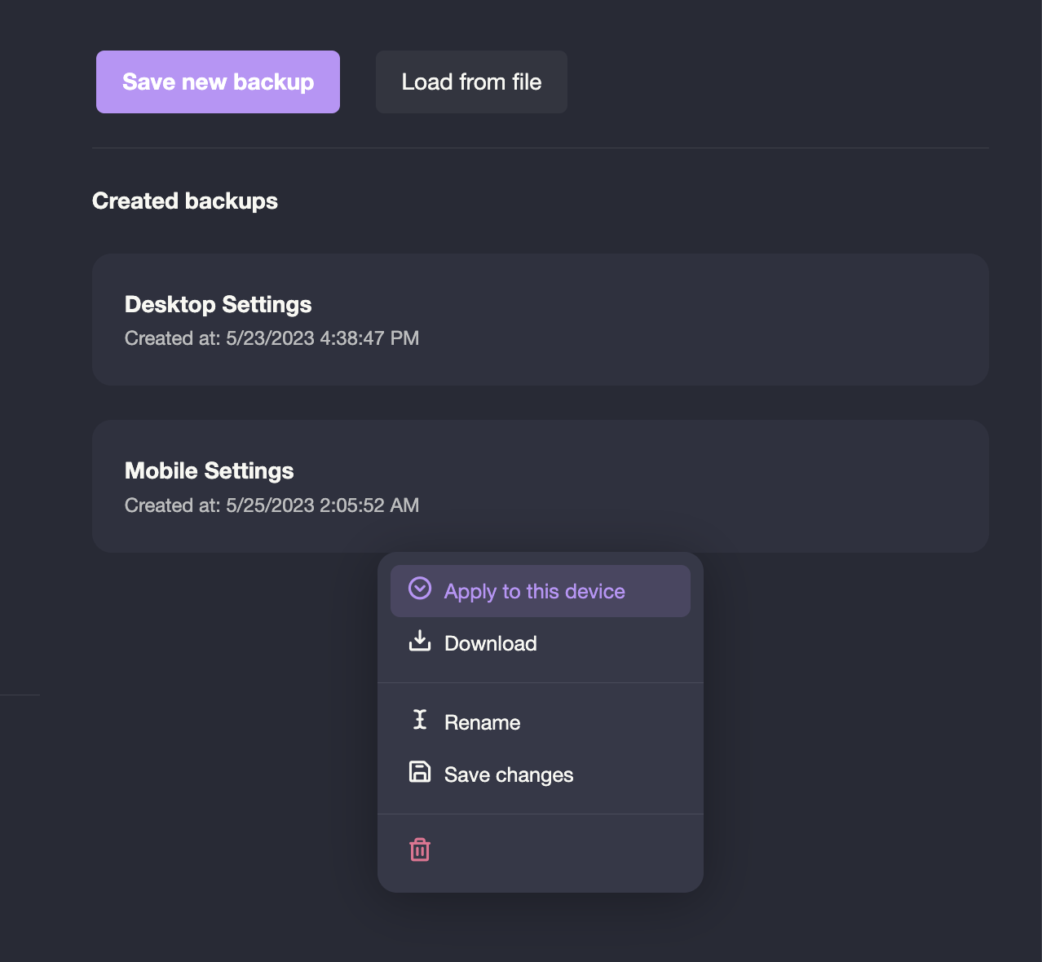Click the clock icon next to Apply to this device
Image resolution: width=1042 pixels, height=962 pixels.
pyautogui.click(x=419, y=589)
